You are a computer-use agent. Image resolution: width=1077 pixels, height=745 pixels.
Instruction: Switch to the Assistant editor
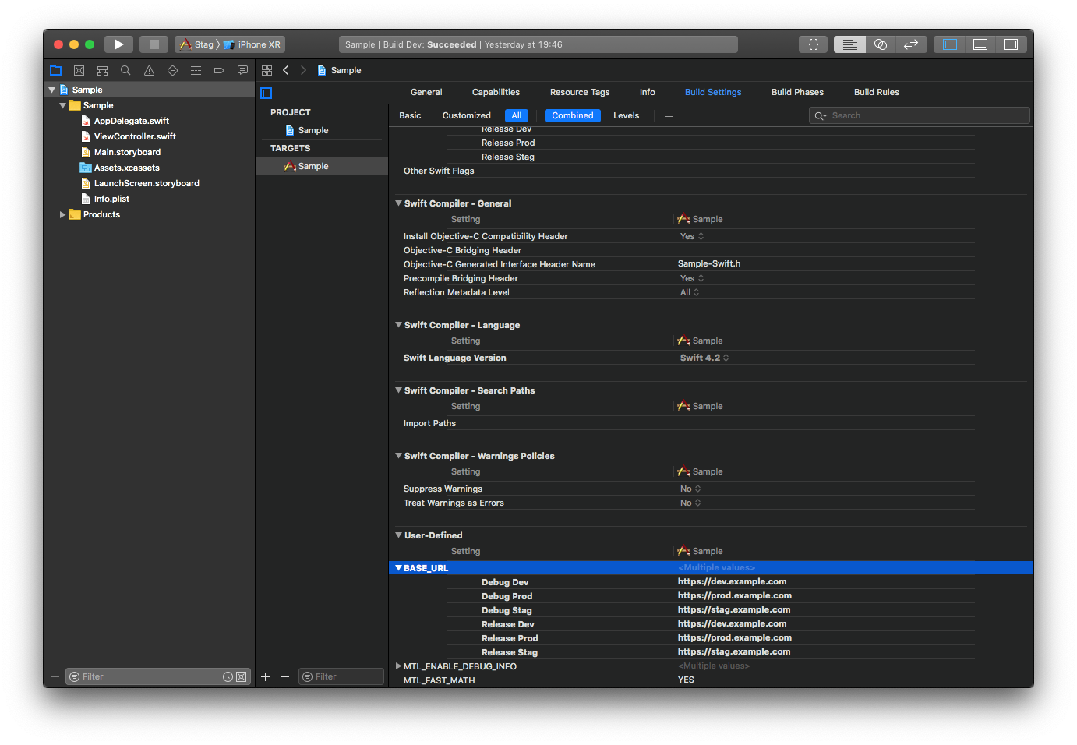880,44
